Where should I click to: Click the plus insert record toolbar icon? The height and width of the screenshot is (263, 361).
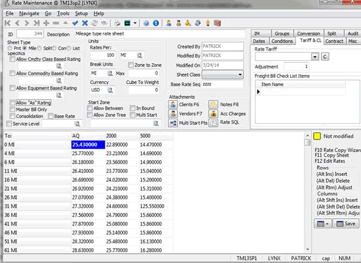(x=46, y=23)
